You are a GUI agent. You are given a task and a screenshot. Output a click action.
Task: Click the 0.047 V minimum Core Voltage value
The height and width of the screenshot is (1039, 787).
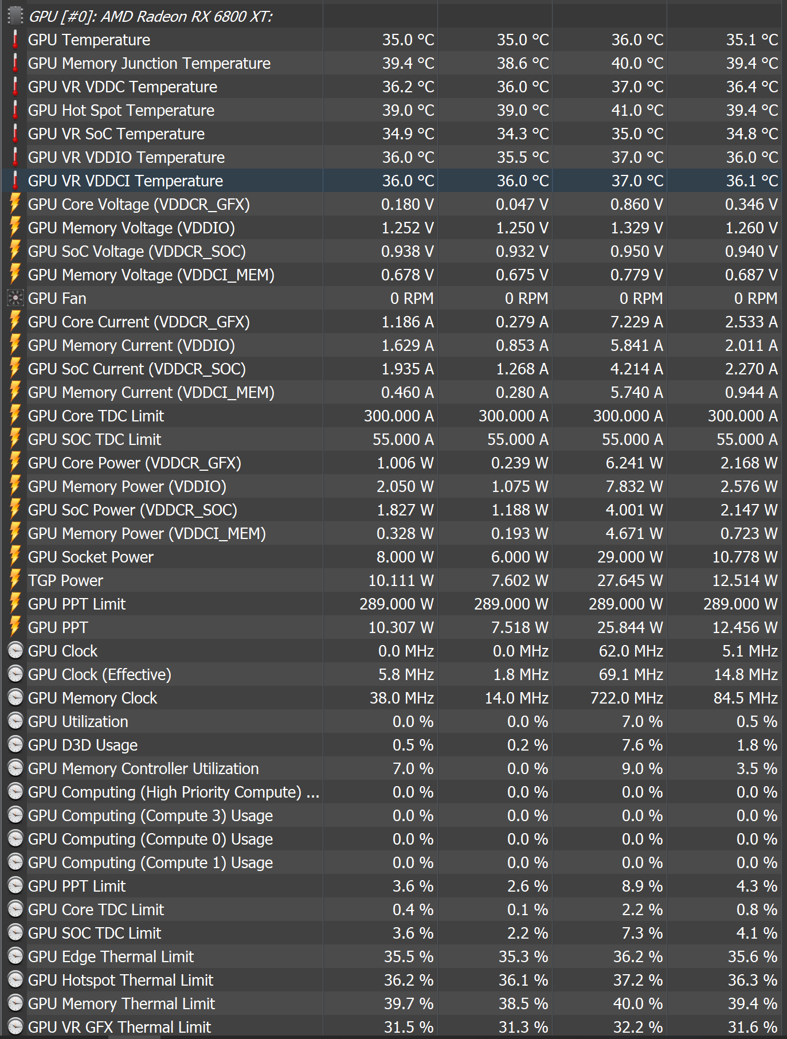tap(522, 204)
